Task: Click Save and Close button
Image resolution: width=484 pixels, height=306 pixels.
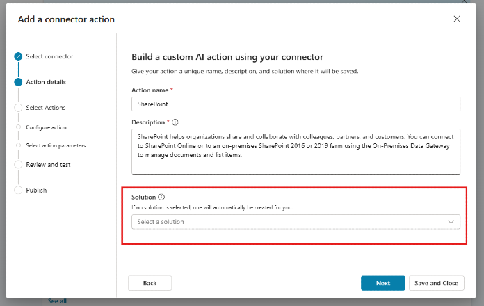Action: point(436,283)
